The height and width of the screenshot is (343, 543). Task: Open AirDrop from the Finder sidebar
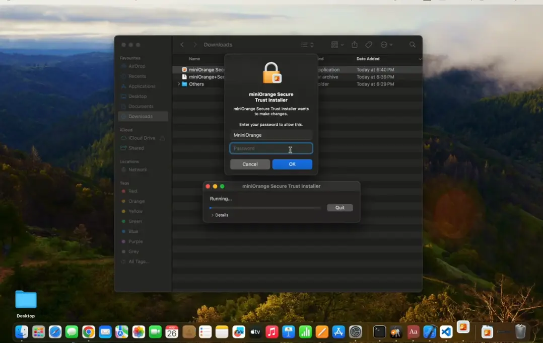point(136,66)
